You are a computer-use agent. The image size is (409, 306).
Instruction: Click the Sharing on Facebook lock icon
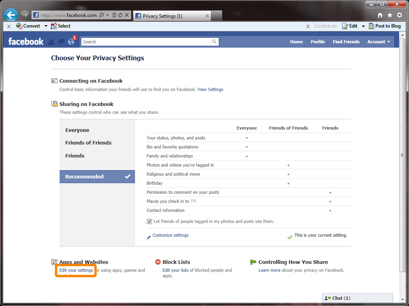(54, 104)
